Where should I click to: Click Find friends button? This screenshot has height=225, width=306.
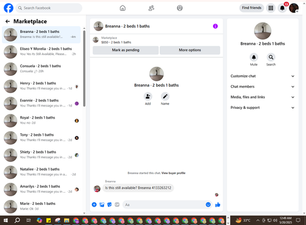(x=252, y=8)
